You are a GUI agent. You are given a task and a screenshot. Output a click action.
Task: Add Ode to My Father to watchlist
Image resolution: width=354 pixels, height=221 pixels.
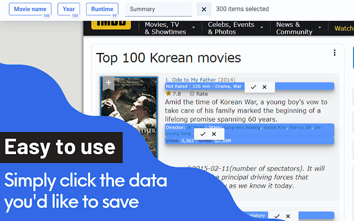click(108, 82)
